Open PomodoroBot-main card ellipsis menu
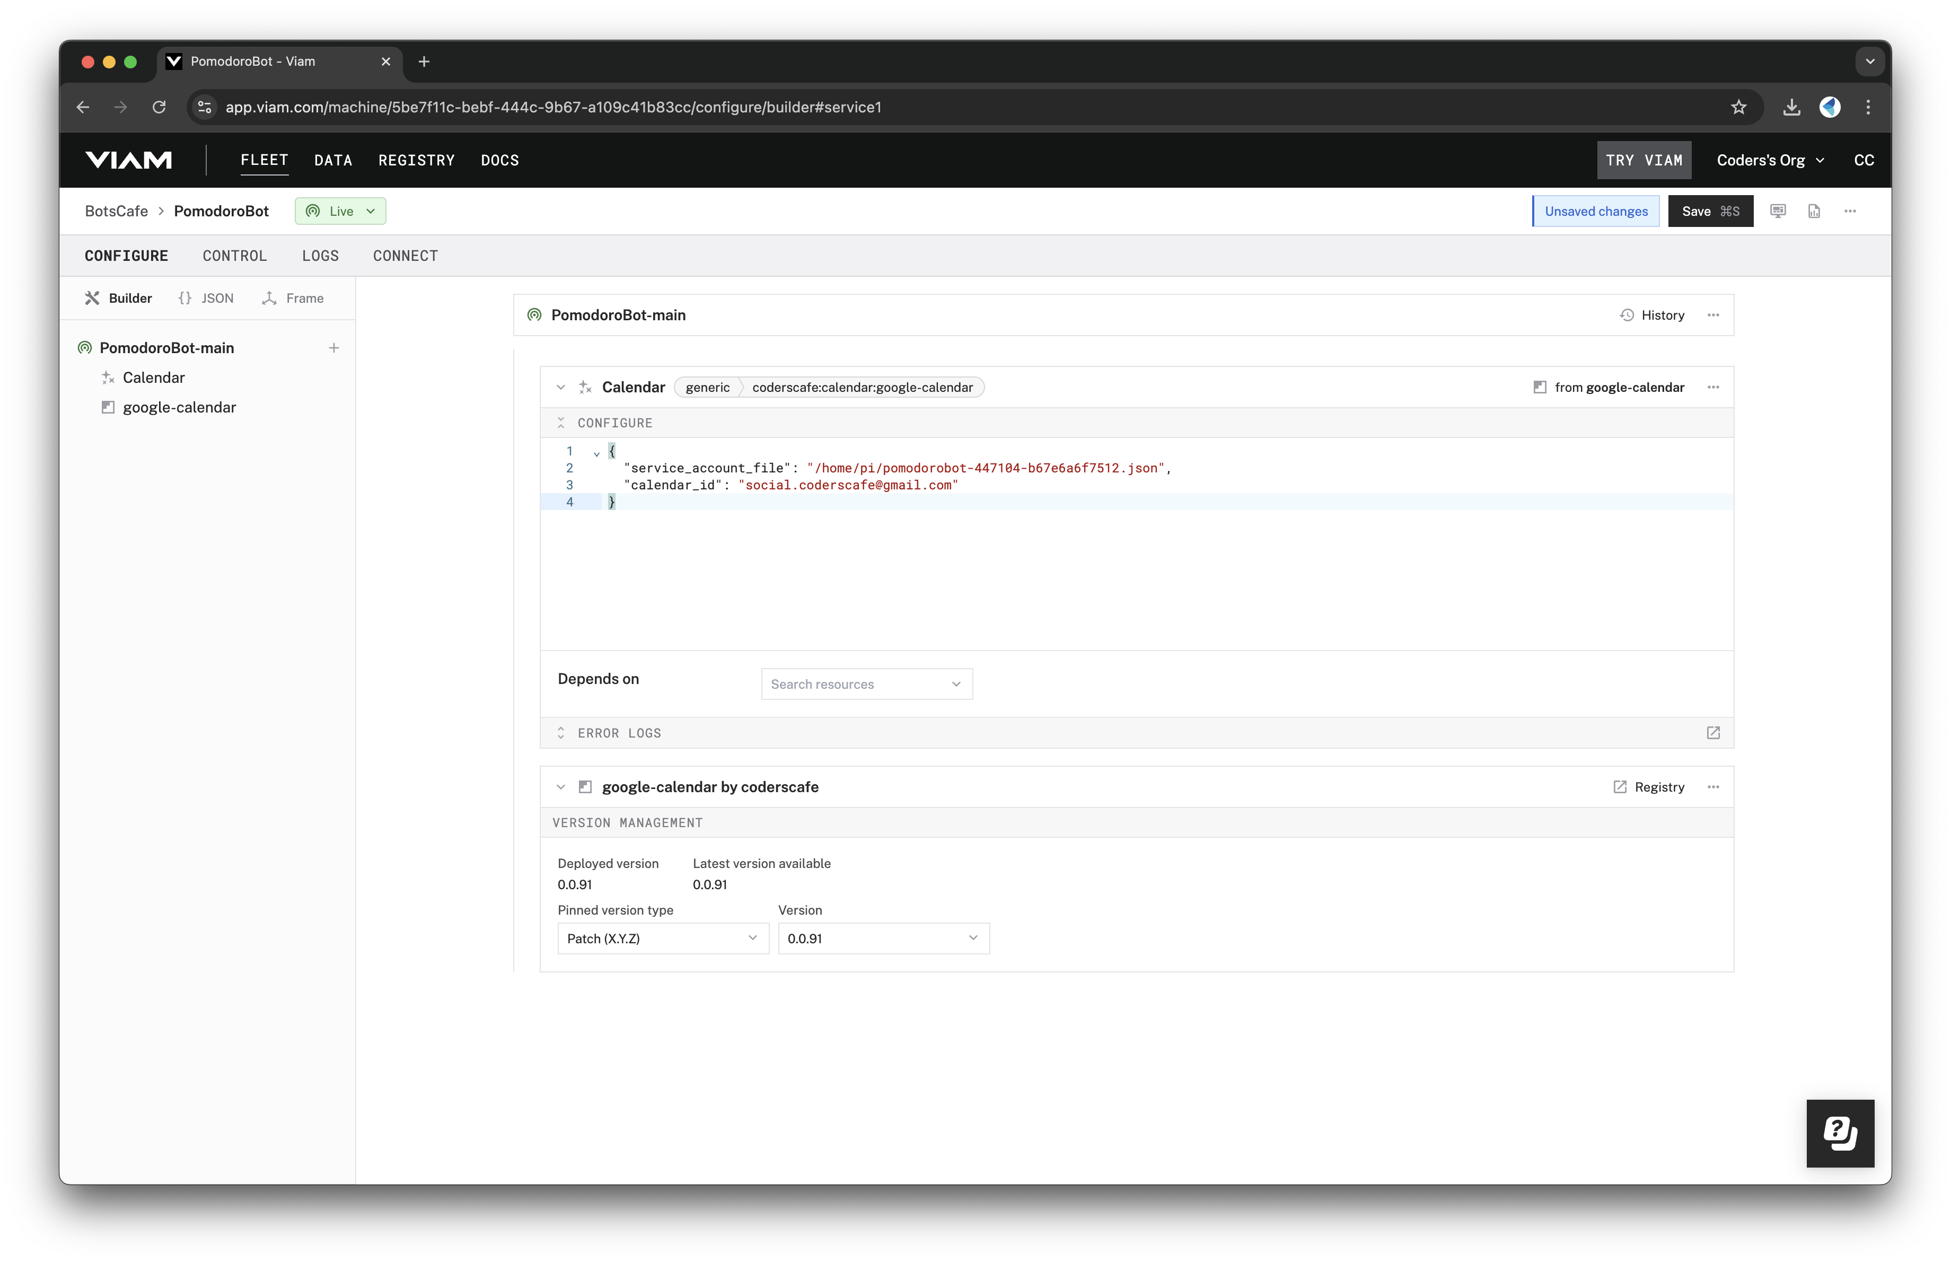This screenshot has height=1263, width=1951. (1713, 315)
